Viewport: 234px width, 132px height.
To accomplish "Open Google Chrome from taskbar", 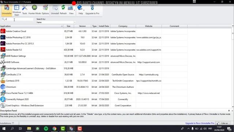I will [x=54, y=129].
